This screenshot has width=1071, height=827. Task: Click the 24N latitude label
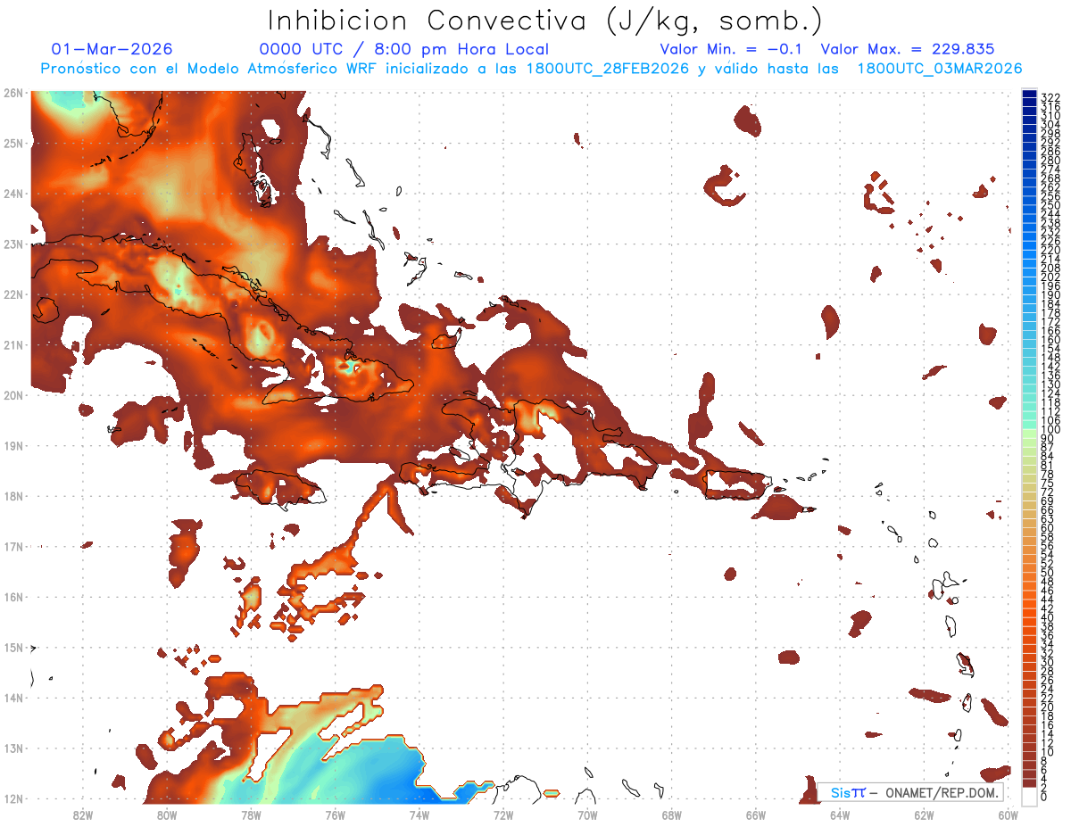tap(12, 194)
